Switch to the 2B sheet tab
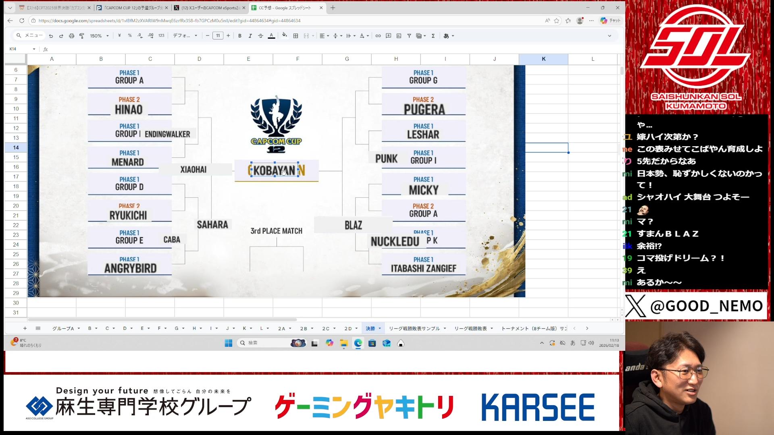 point(304,328)
